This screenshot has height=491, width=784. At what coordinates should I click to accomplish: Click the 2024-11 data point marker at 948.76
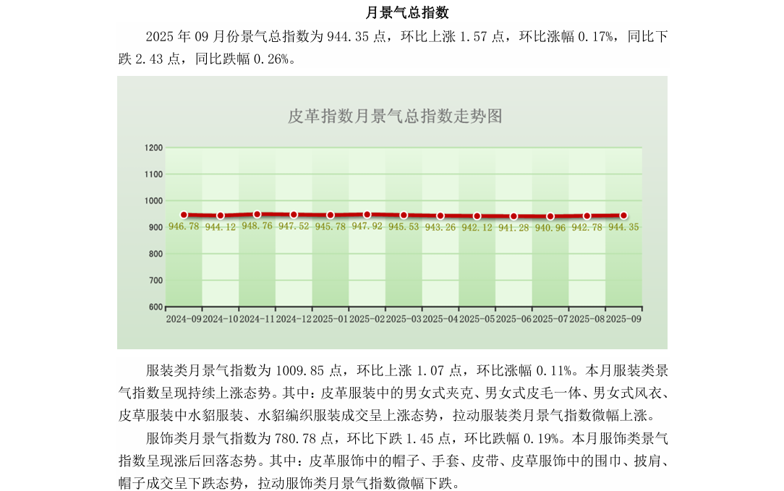257,214
